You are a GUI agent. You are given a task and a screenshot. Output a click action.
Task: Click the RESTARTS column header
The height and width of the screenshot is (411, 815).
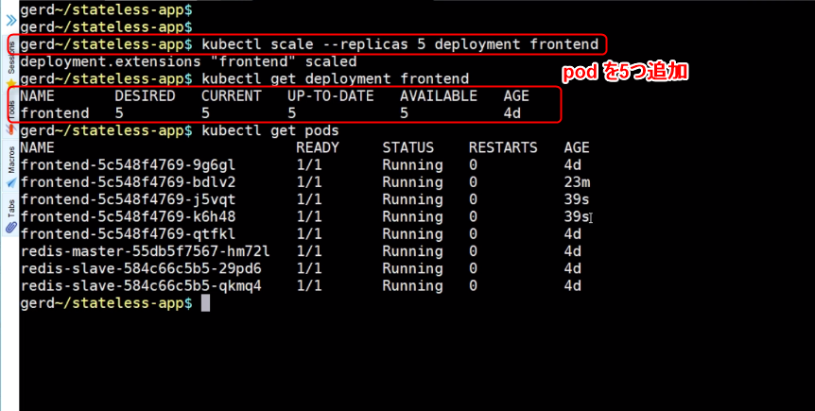point(503,147)
